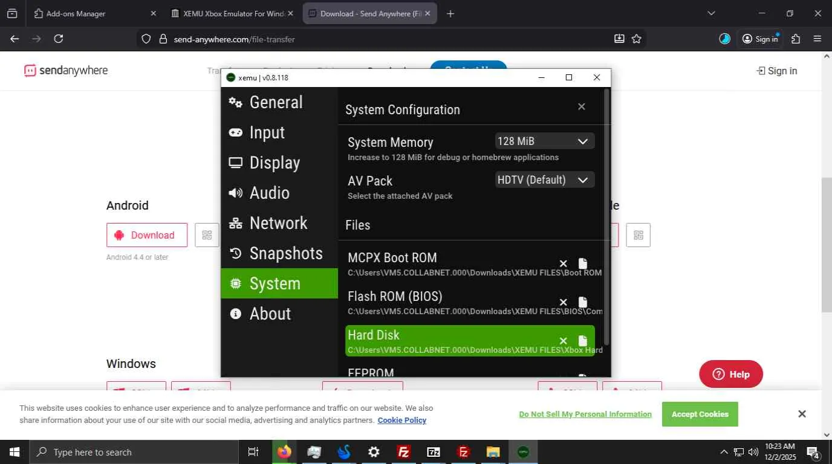Screen dimensions: 832x464
Task: Click the taskbar search box
Action: pos(134,452)
